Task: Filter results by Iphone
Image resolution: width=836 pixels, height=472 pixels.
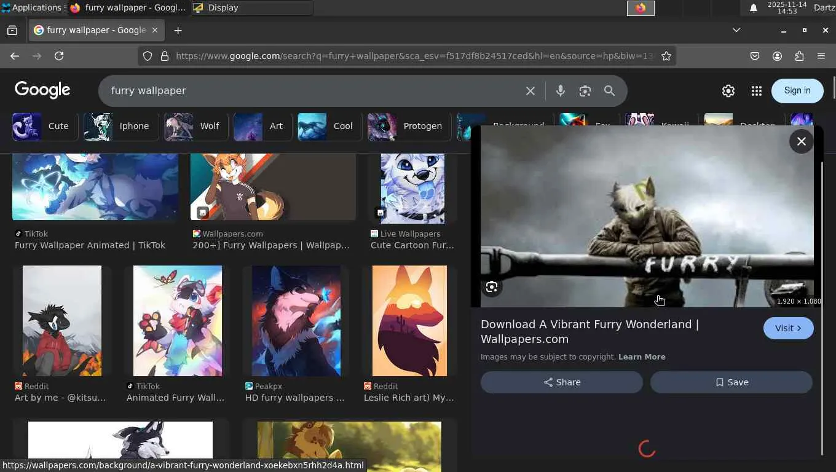Action: click(x=120, y=126)
